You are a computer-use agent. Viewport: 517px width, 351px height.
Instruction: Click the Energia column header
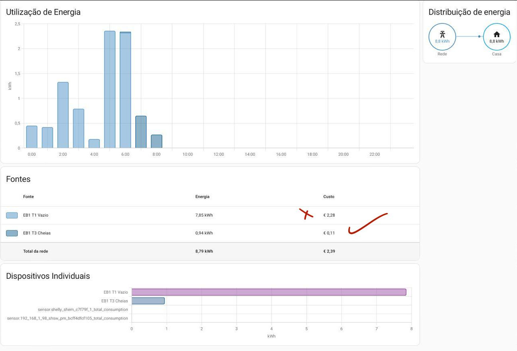[202, 197]
